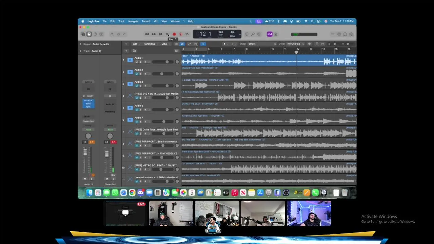Click the Bnc bounce button
This screenshot has height=244, width=434.
coord(113,175)
